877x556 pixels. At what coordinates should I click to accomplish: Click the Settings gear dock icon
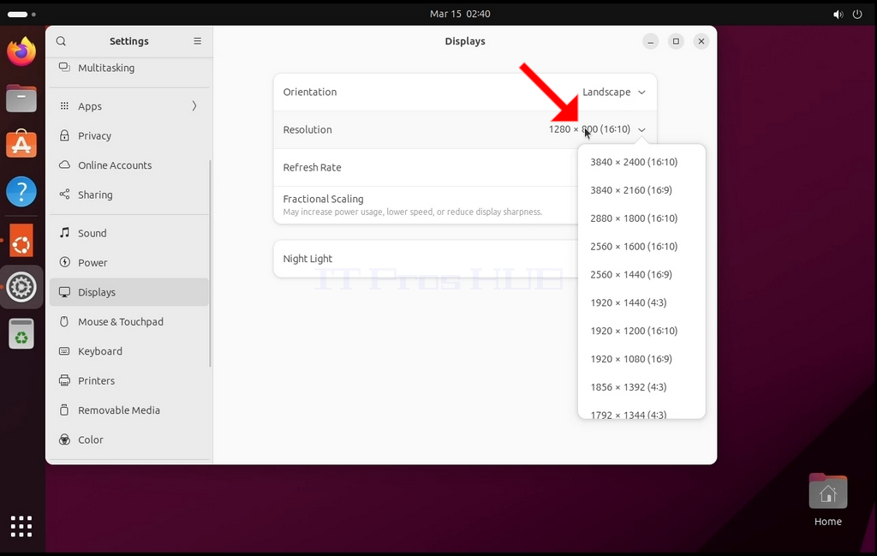[x=21, y=287]
